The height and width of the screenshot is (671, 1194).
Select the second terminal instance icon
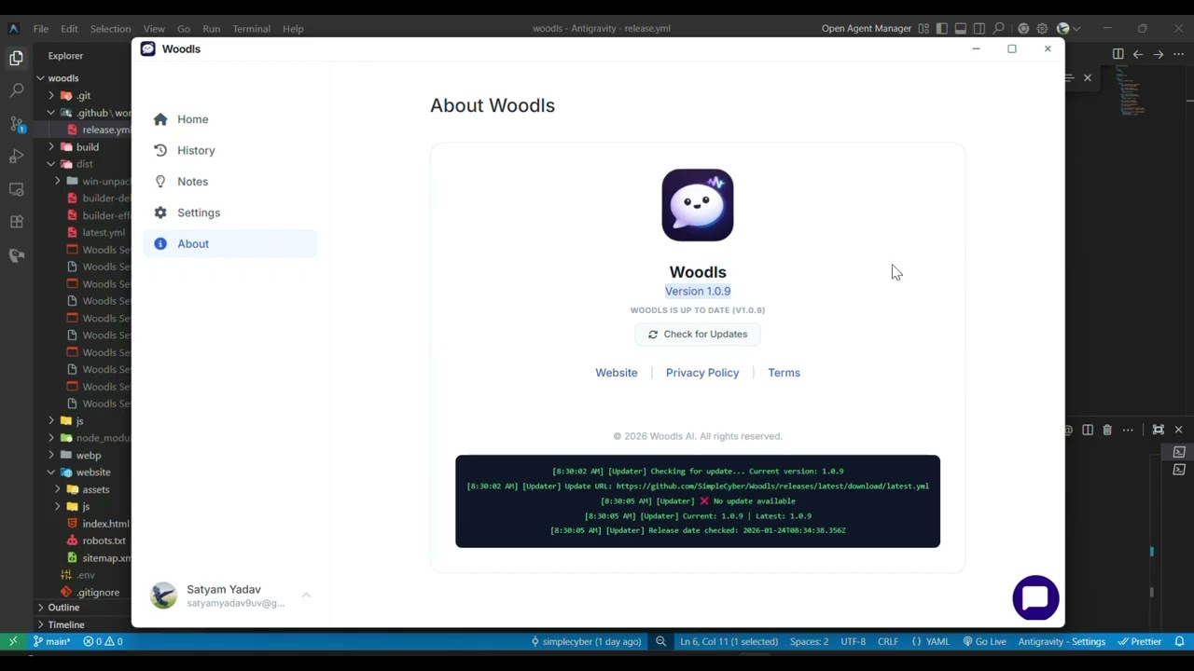point(1179,470)
